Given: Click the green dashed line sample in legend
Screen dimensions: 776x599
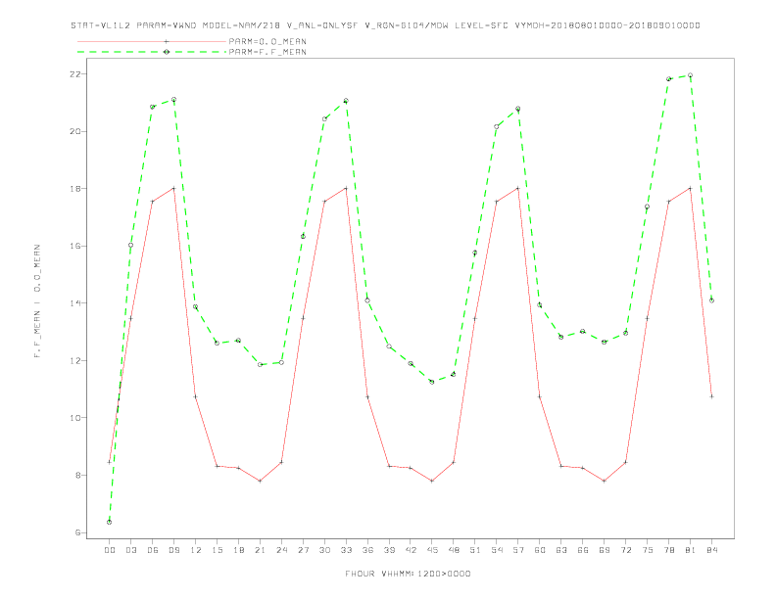Looking at the screenshot, I should (x=152, y=52).
